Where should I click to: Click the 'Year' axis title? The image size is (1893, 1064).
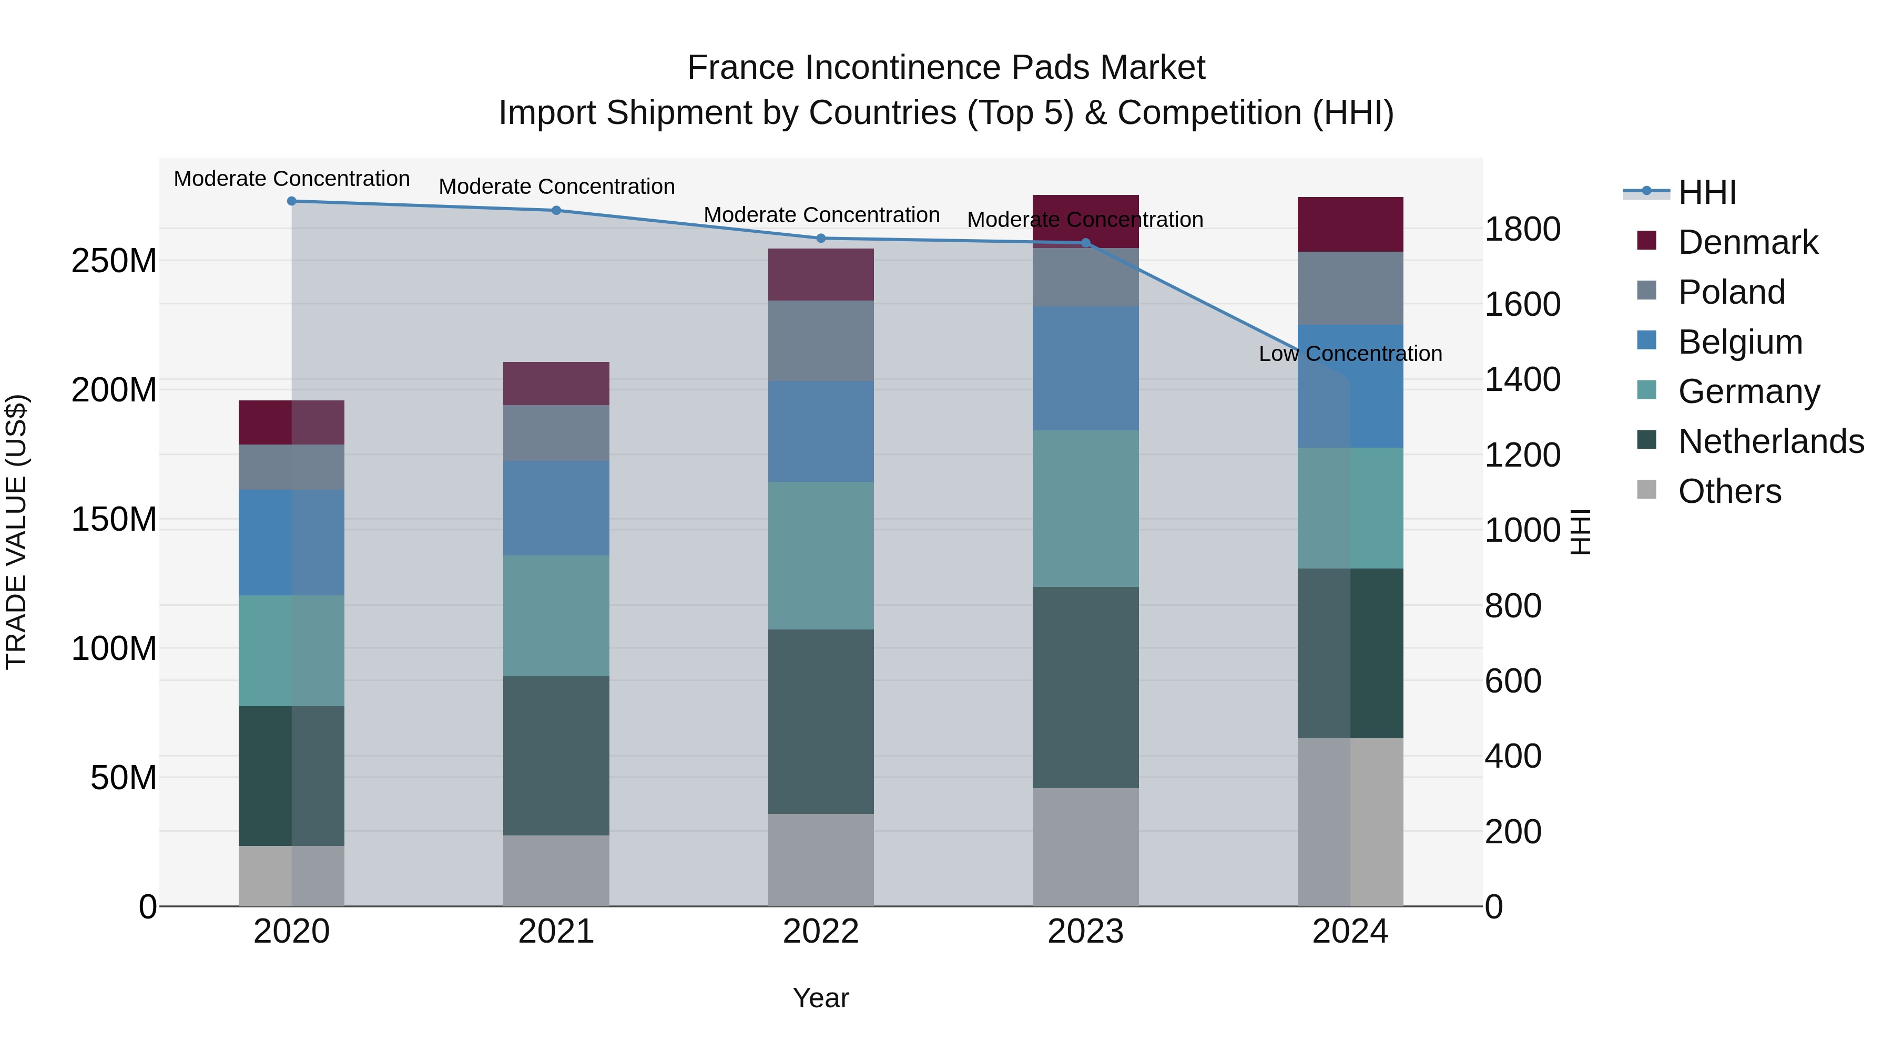click(821, 999)
